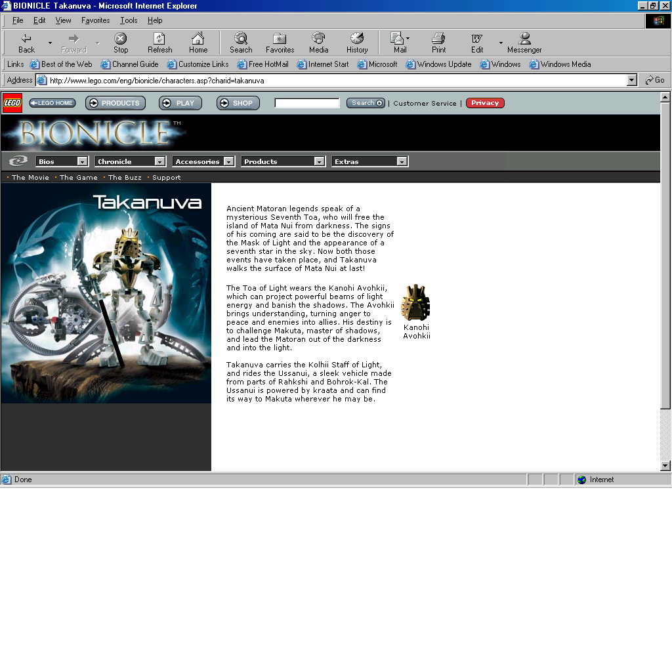Click the Free HotMail link icon
This screenshot has width=672, height=656.
[241, 64]
